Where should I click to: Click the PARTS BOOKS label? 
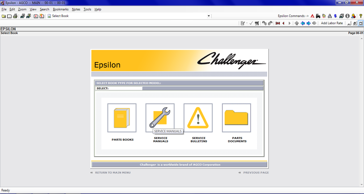(x=123, y=140)
